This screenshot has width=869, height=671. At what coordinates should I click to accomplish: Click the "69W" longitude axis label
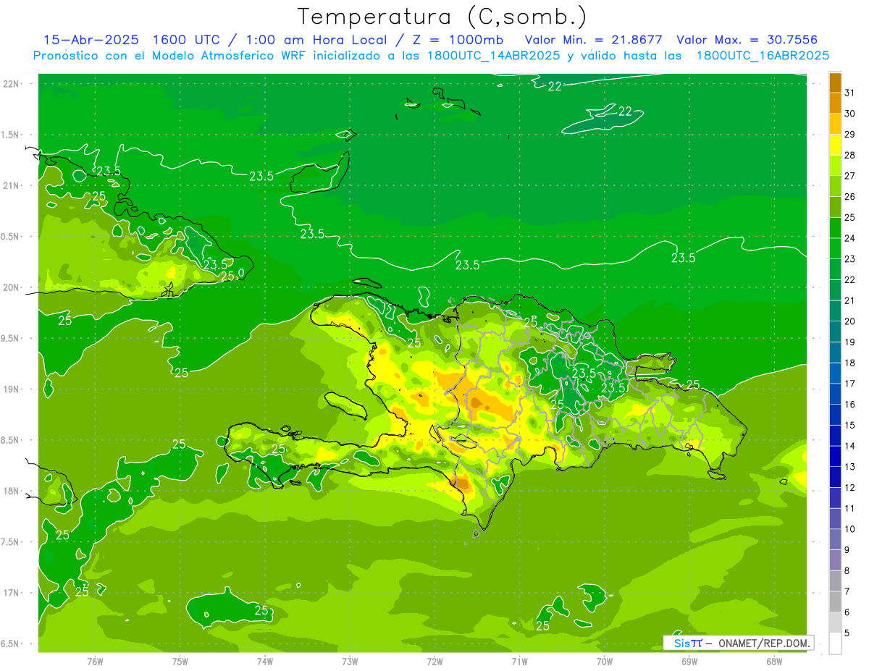coord(689,662)
